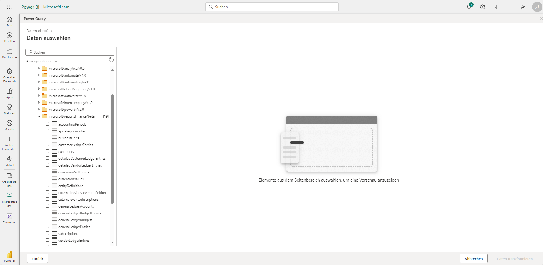
Task: Open Durchsuchen folder icon
Action: [9, 51]
